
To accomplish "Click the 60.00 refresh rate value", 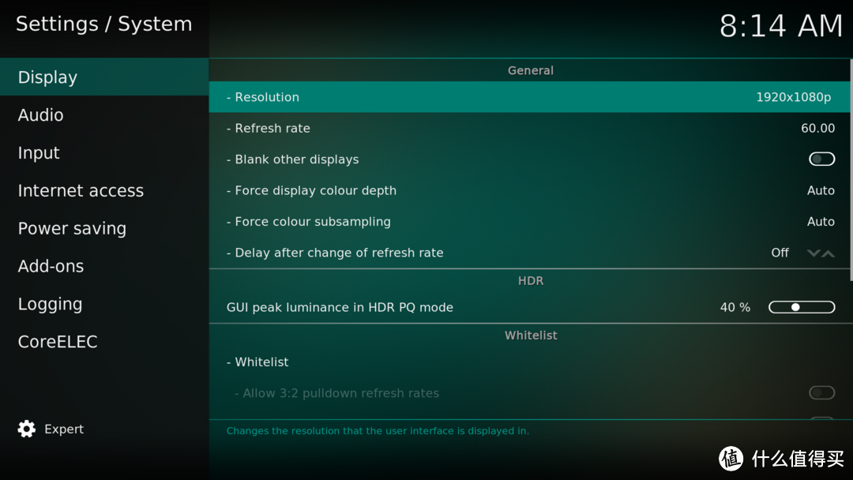I will pos(817,129).
